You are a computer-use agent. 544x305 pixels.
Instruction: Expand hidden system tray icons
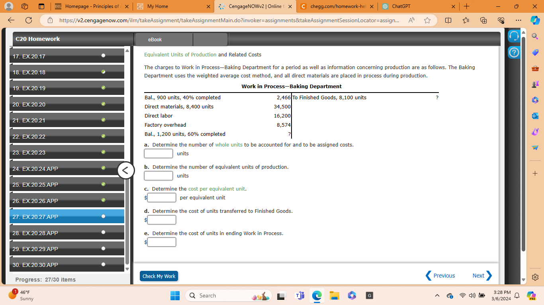click(x=437, y=295)
